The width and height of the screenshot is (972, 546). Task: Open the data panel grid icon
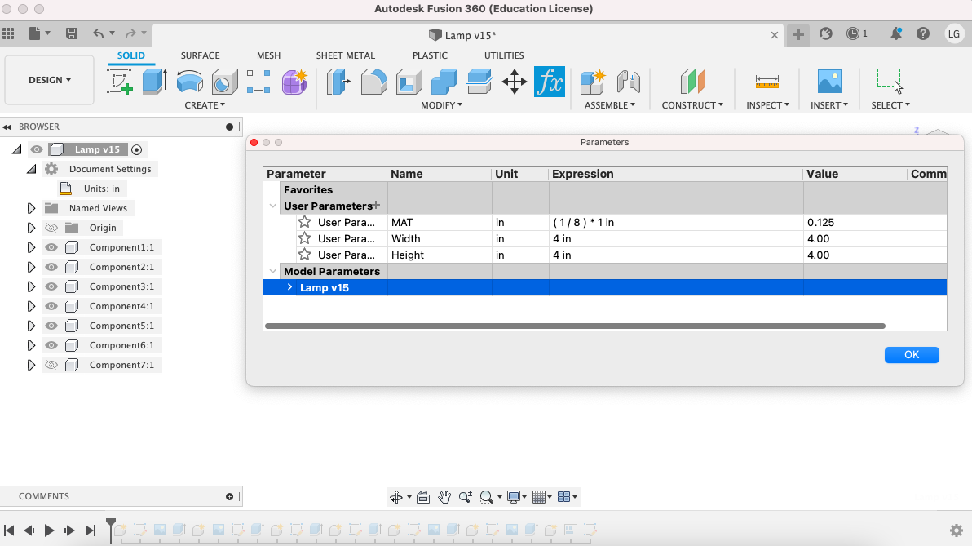9,33
